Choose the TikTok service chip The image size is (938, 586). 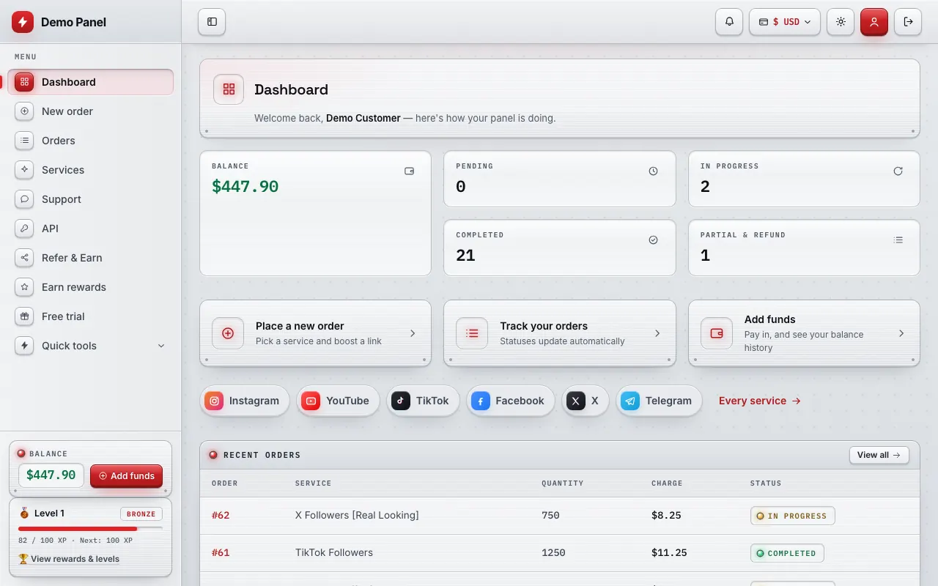[423, 401]
